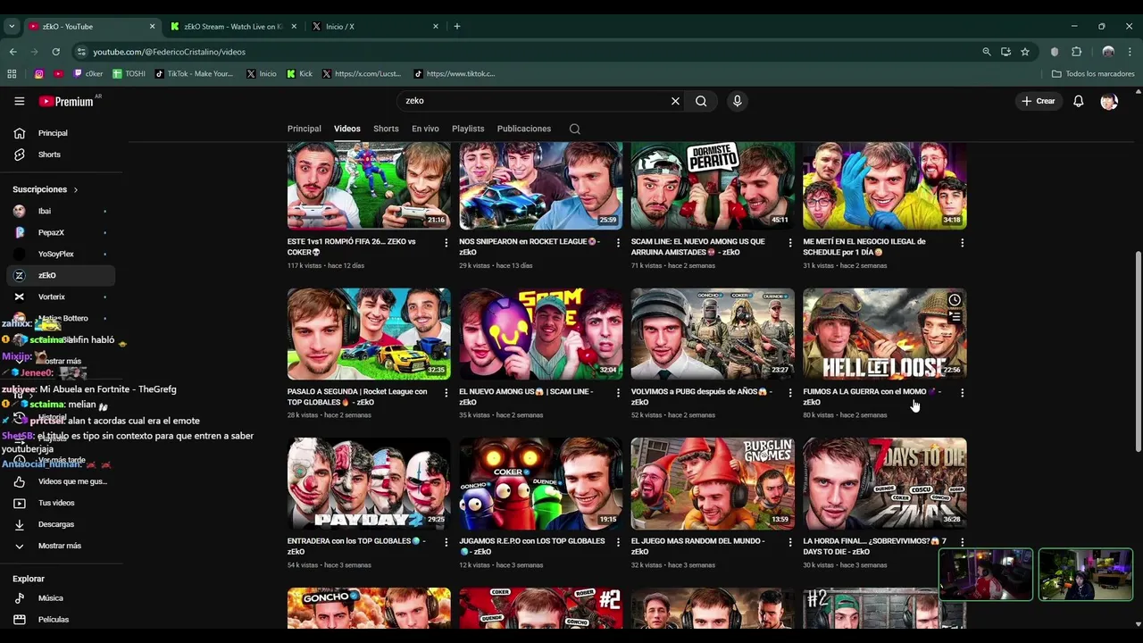Screen dimensions: 1143x643
Task: Open Descargas in sidebar
Action: coord(59,524)
